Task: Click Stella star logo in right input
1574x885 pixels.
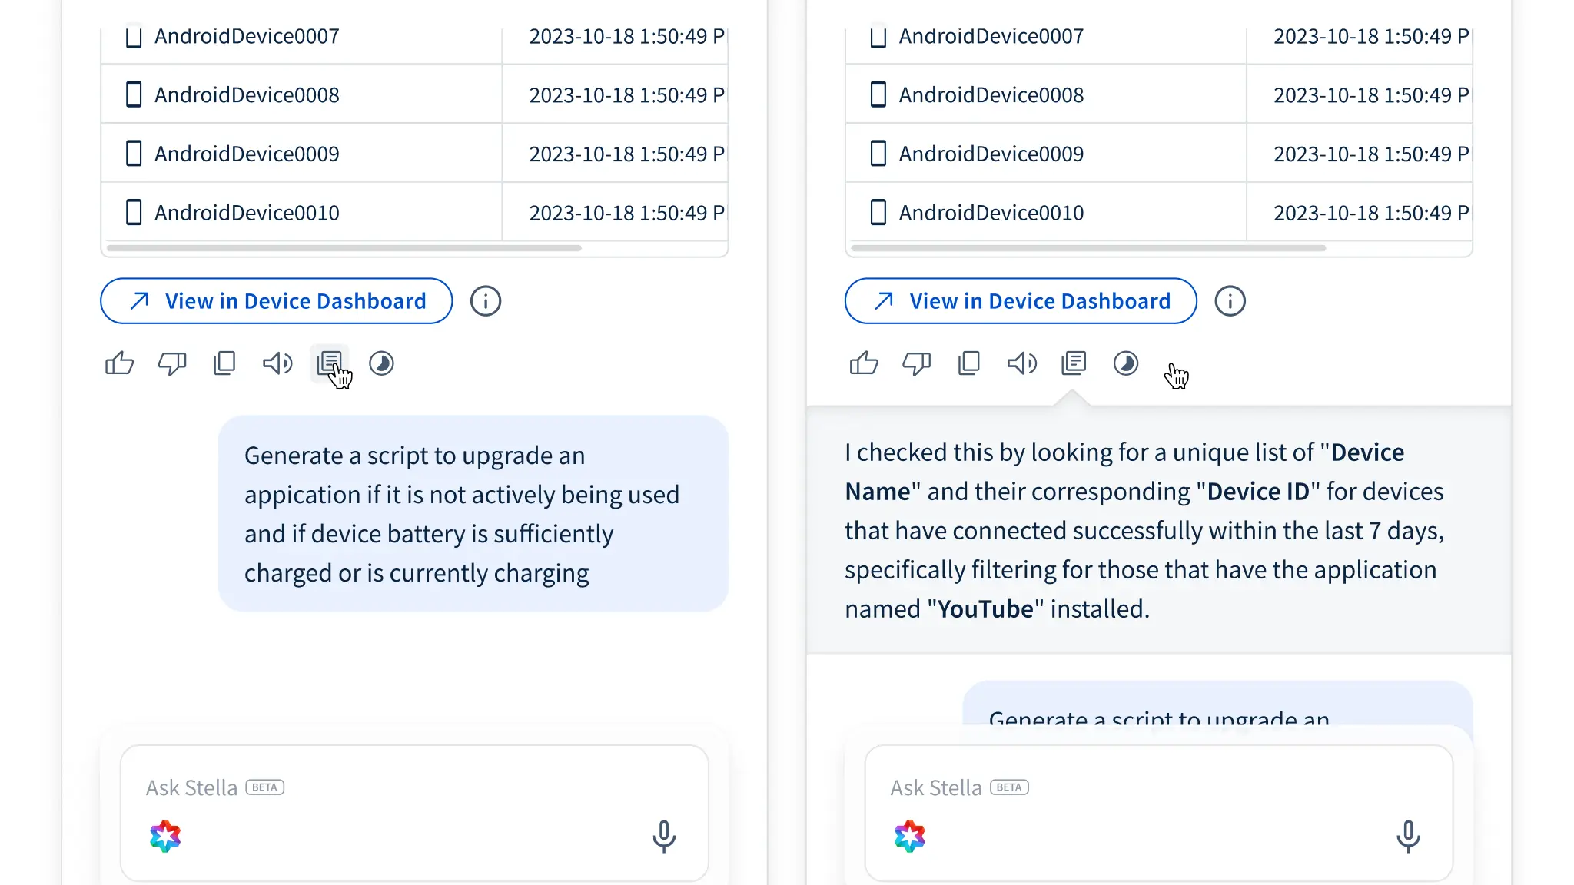Action: click(x=910, y=836)
